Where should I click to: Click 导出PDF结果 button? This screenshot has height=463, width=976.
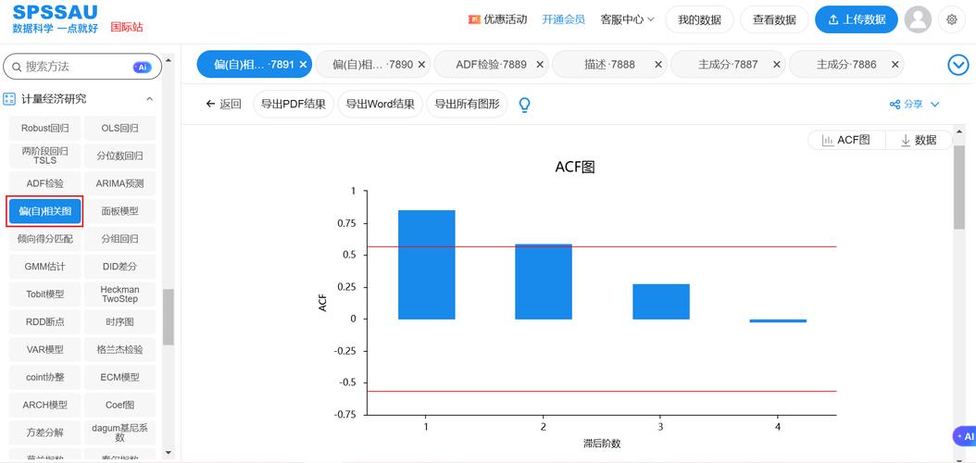294,105
